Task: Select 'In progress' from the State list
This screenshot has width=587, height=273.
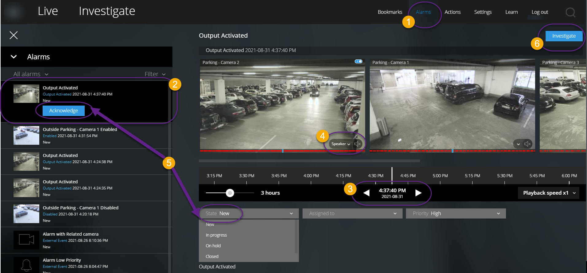Action: pos(216,235)
